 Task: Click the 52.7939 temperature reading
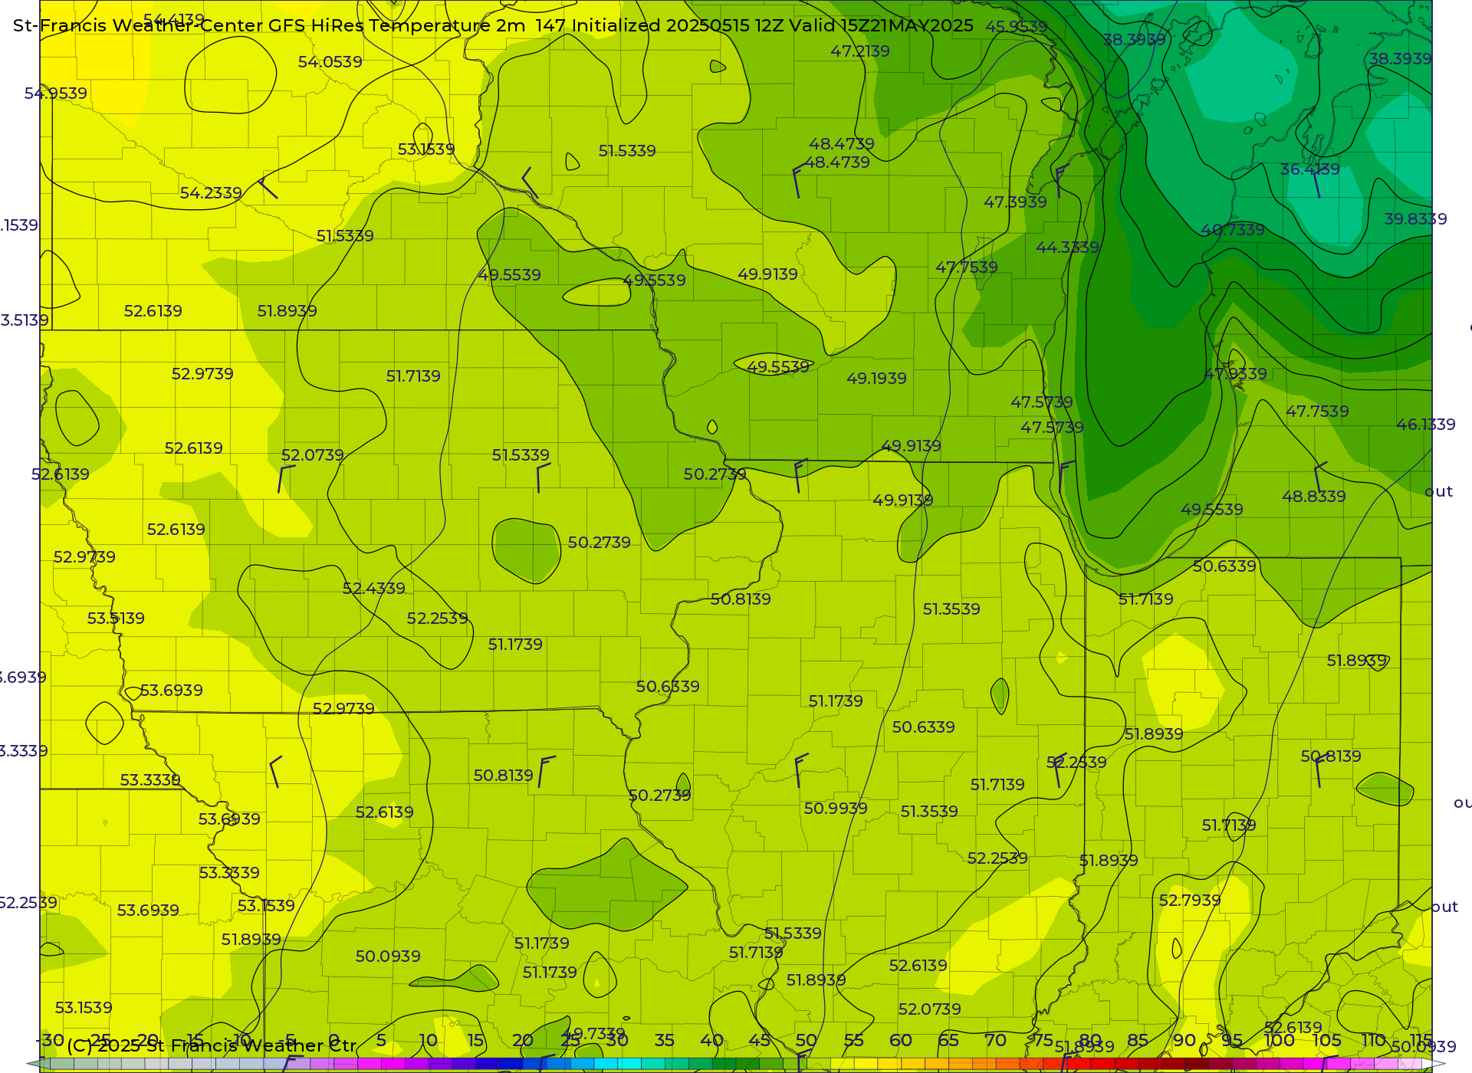coord(1190,901)
